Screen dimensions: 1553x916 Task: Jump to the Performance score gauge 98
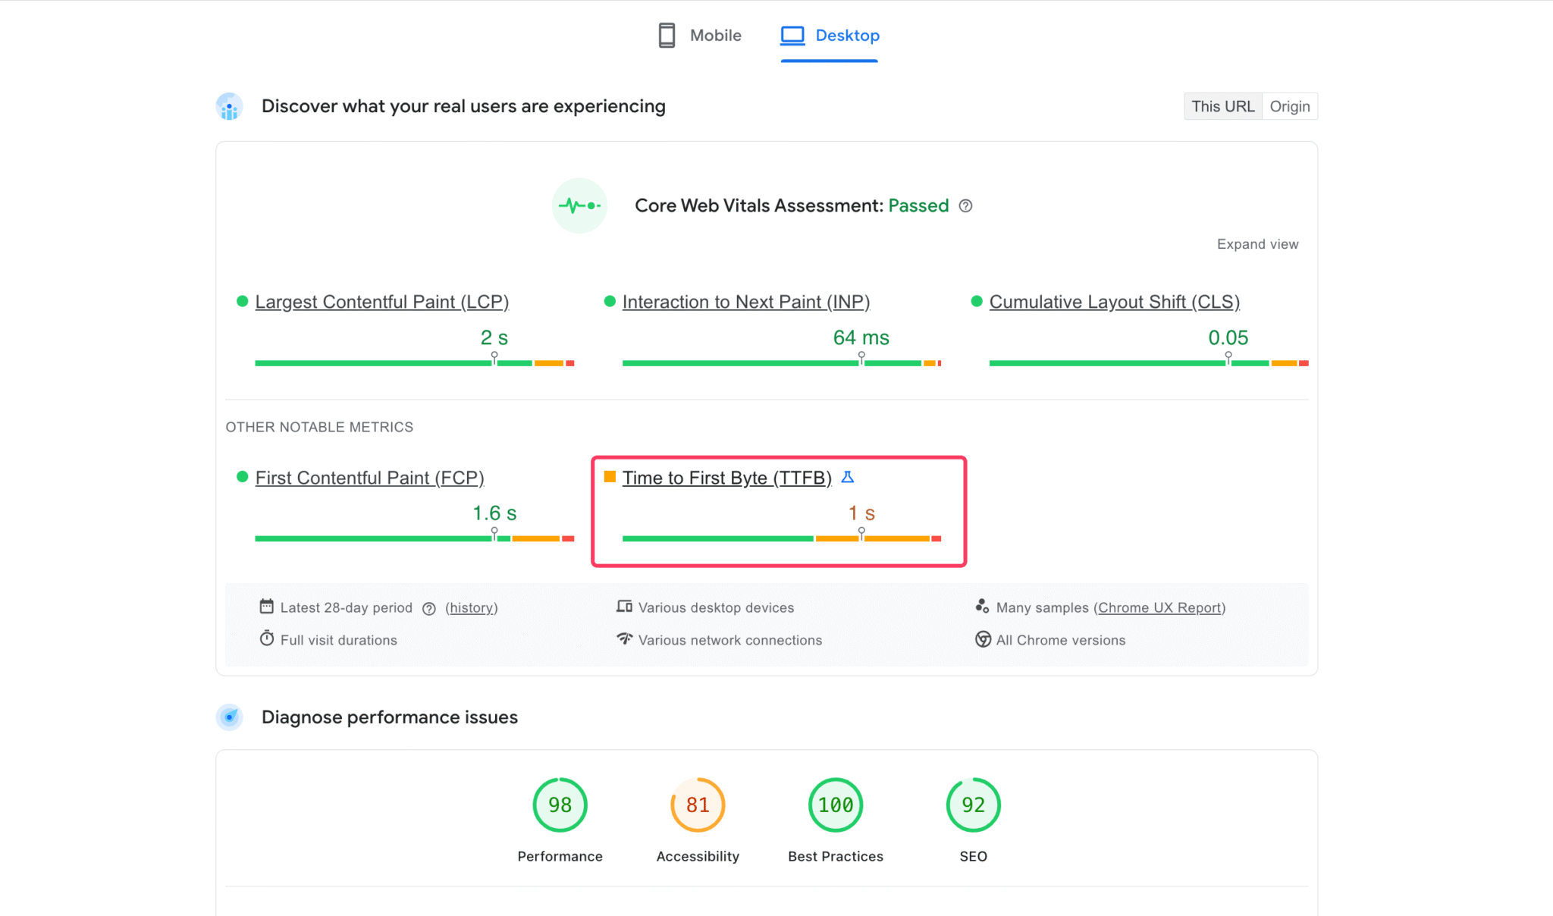560,805
